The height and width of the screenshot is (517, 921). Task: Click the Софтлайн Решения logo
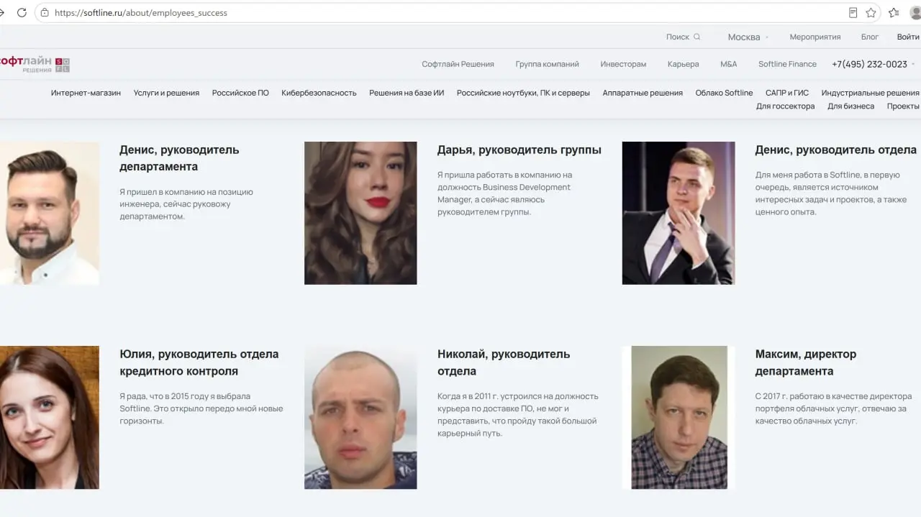click(x=35, y=64)
